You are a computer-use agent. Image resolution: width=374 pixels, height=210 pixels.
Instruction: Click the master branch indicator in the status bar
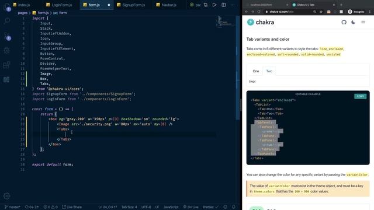[x=12, y=207]
